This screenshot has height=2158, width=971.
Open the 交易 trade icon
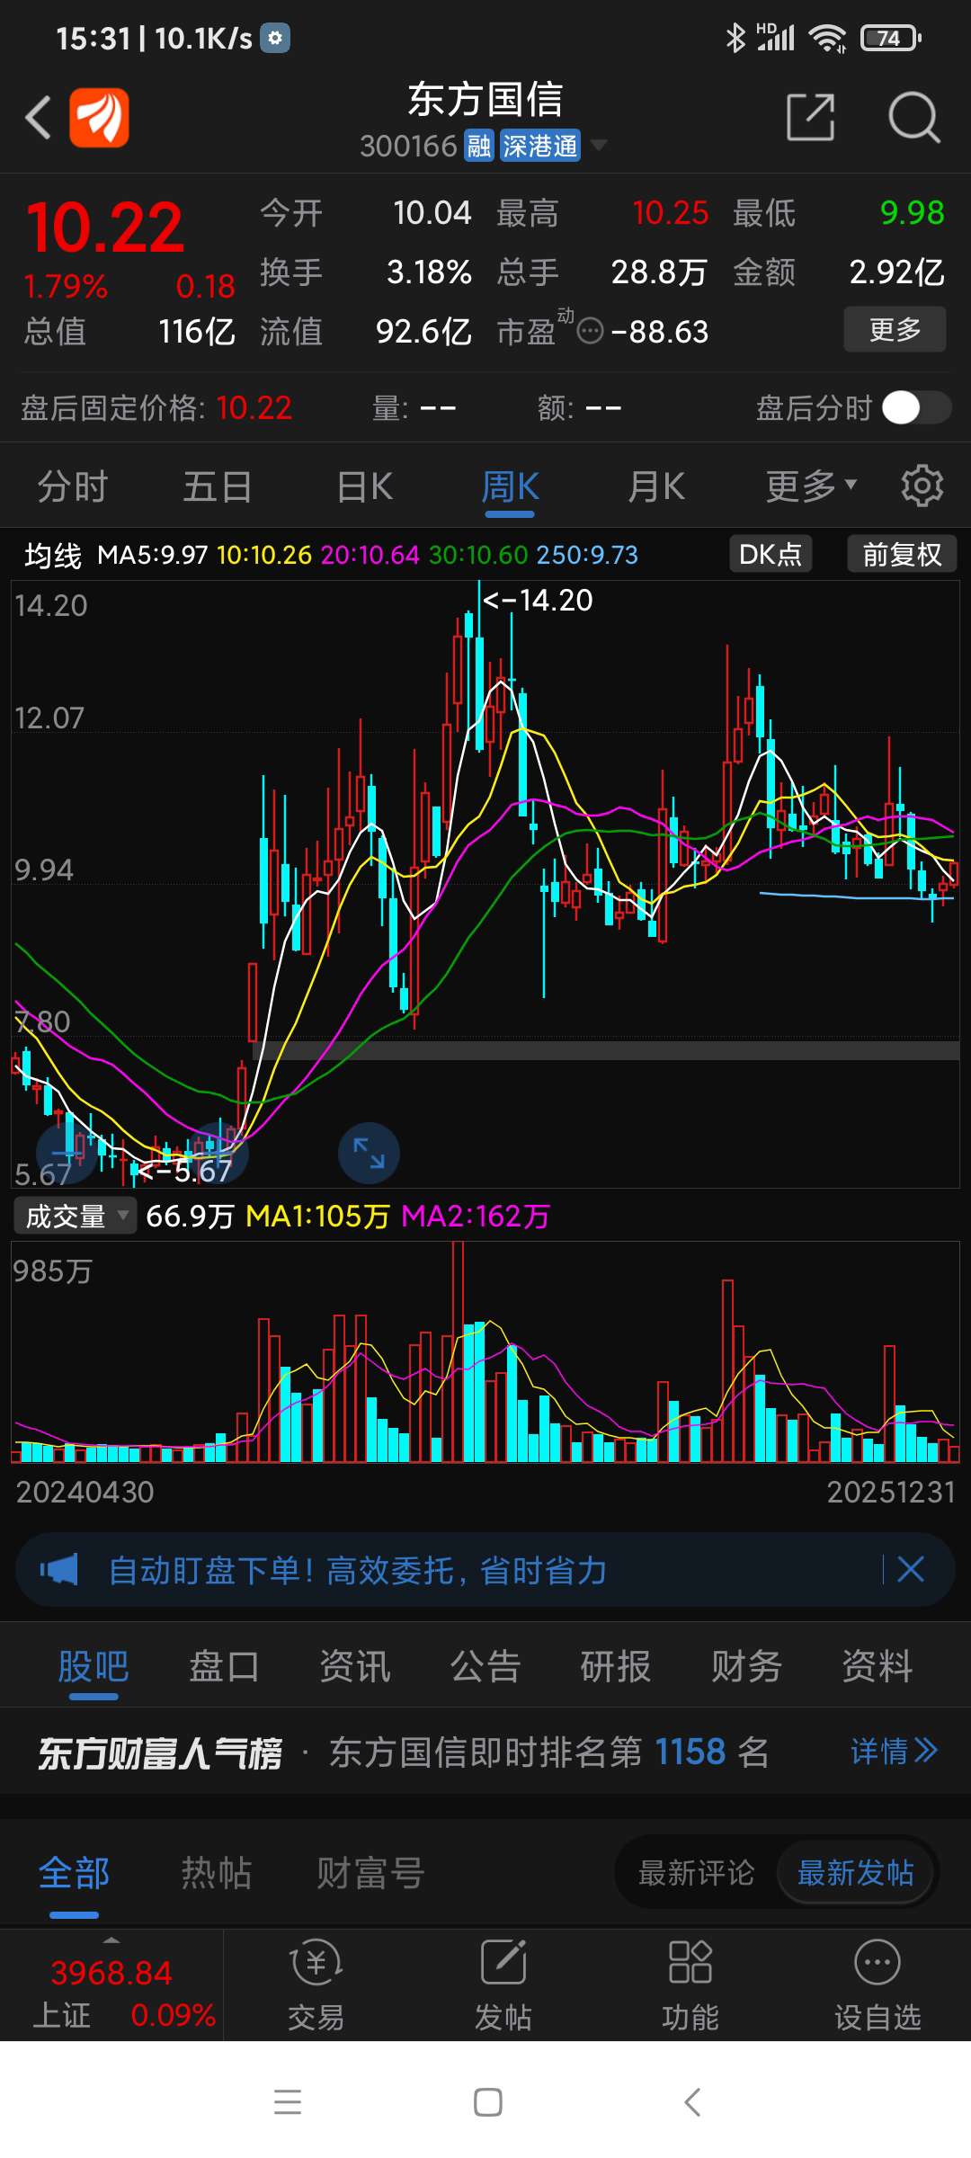point(316,1985)
